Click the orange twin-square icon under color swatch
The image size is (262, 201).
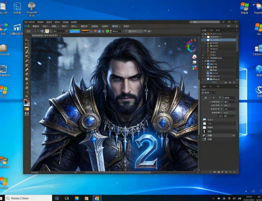[x=27, y=109]
